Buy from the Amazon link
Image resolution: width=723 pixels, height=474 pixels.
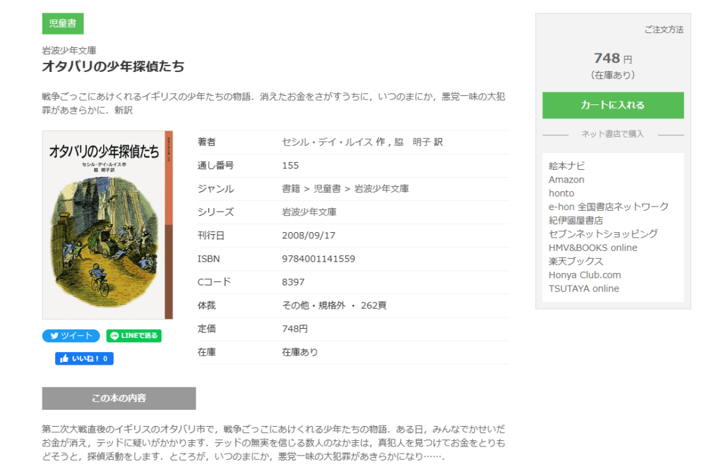point(566,180)
